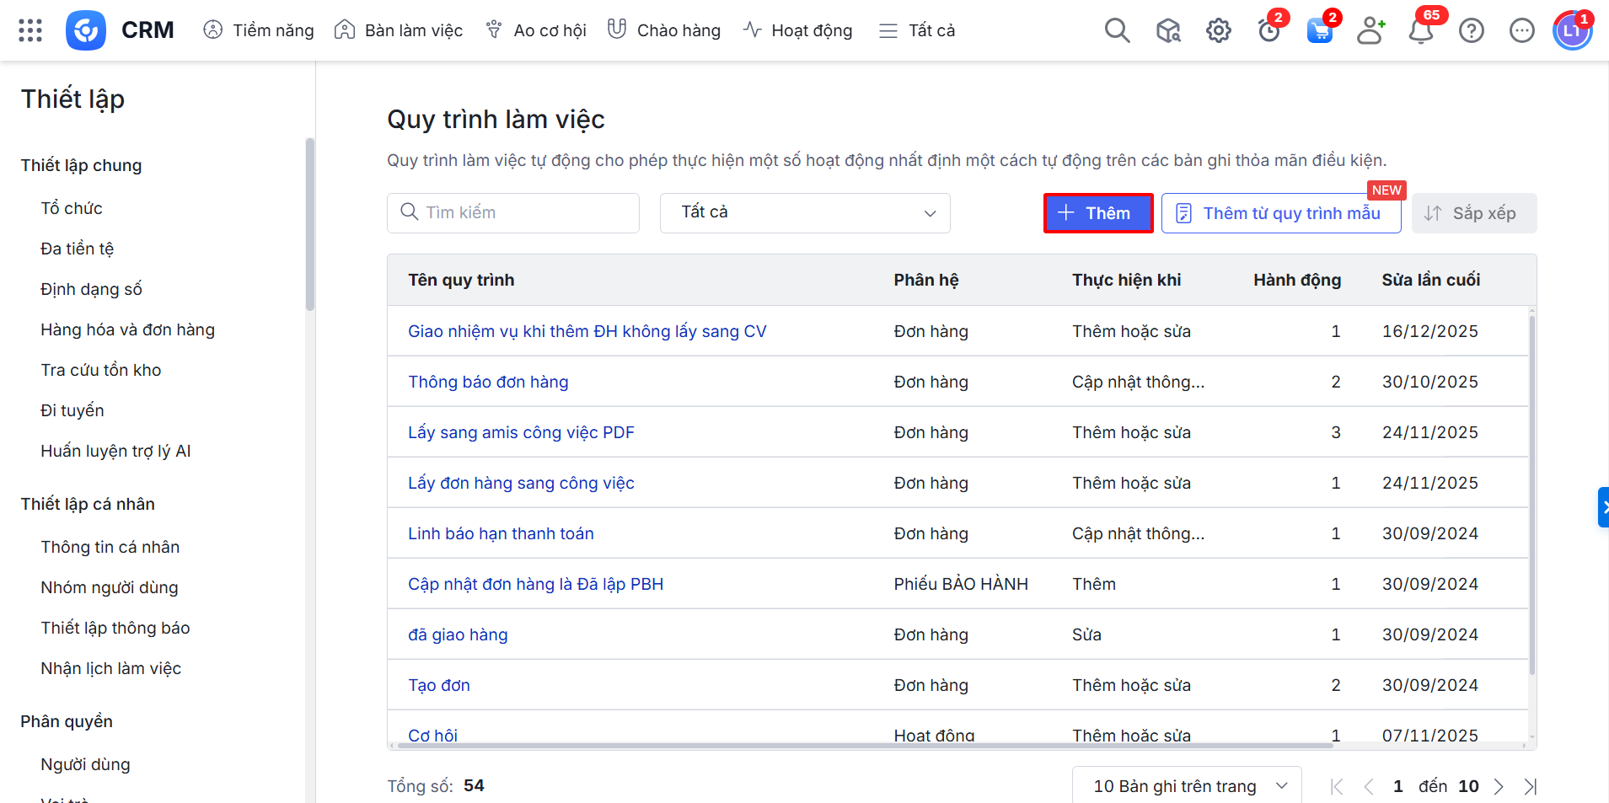Select Nhóm người dùng in sidebar

110,587
